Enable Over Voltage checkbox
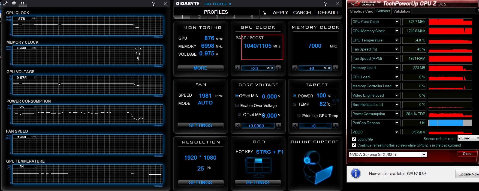 pyautogui.click(x=237, y=106)
